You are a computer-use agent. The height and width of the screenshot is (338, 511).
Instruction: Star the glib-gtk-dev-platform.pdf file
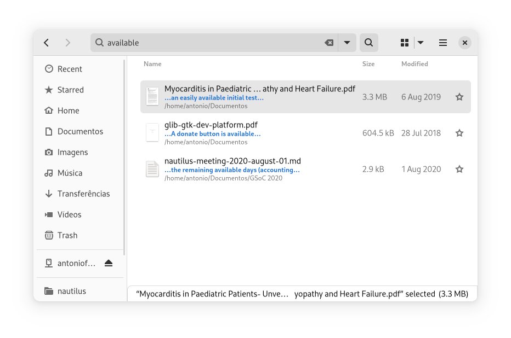(459, 133)
